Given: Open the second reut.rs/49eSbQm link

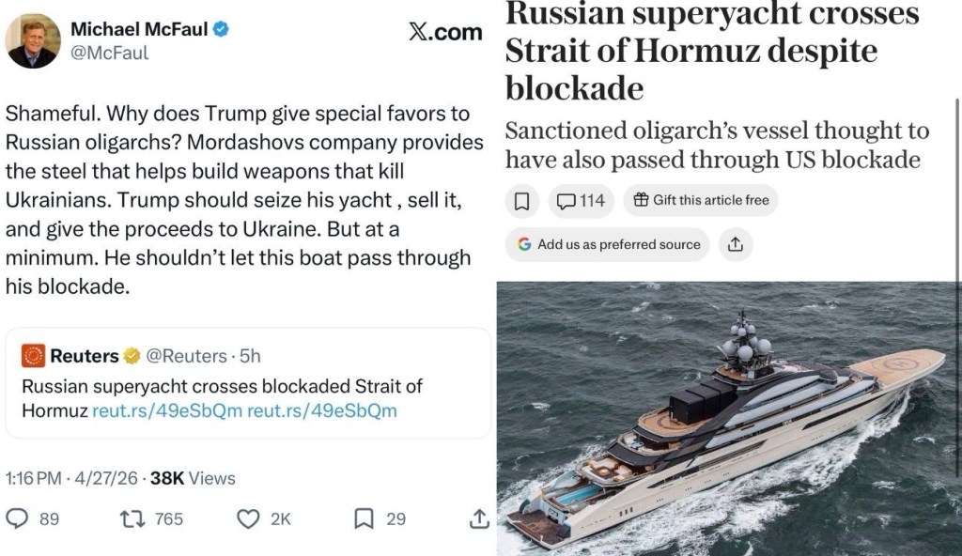Looking at the screenshot, I should tap(321, 410).
